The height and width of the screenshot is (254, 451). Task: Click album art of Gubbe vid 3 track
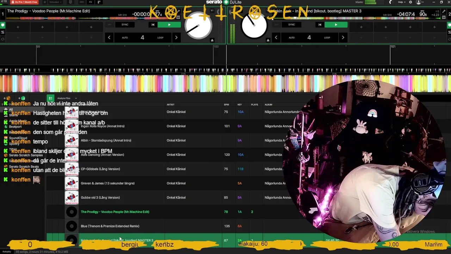72,198
